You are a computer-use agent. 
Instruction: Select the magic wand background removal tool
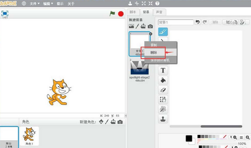tap(163, 109)
